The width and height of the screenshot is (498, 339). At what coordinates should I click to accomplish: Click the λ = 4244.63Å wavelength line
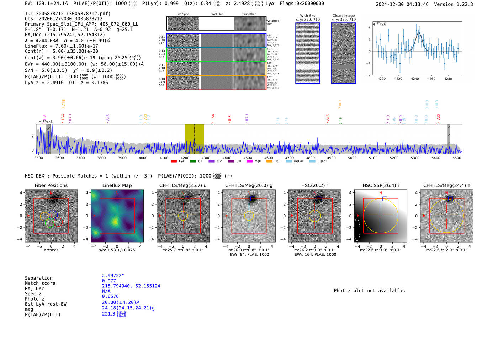click(67, 41)
